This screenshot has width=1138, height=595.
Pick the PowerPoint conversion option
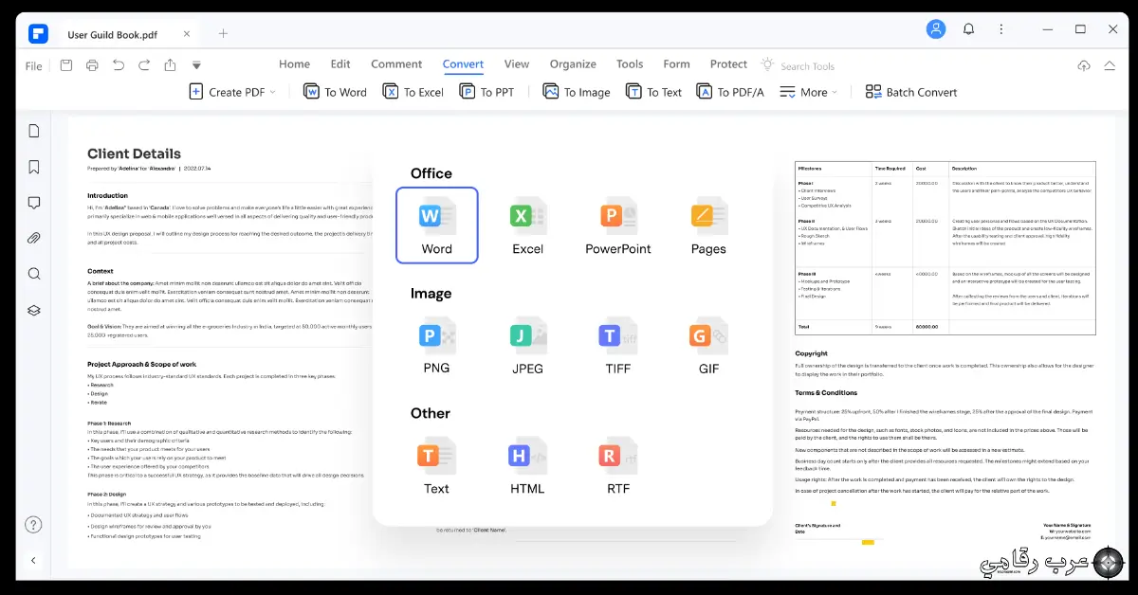618,225
